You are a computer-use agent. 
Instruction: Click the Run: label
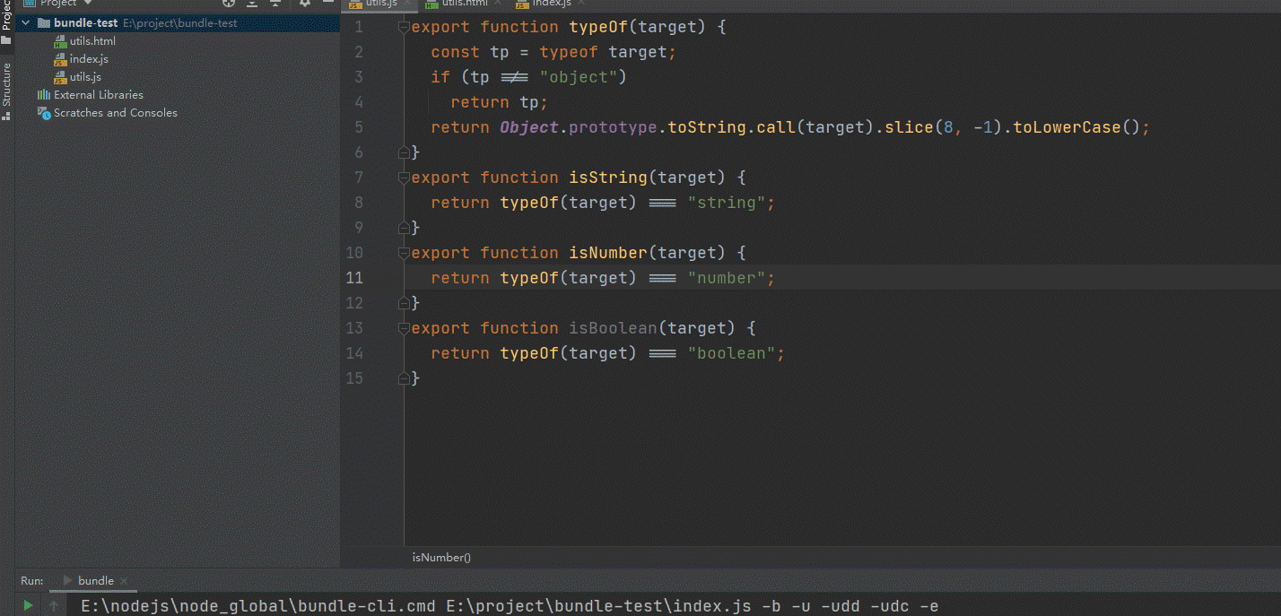(x=32, y=581)
